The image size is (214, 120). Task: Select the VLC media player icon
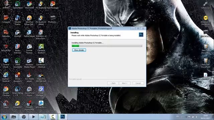29,77
